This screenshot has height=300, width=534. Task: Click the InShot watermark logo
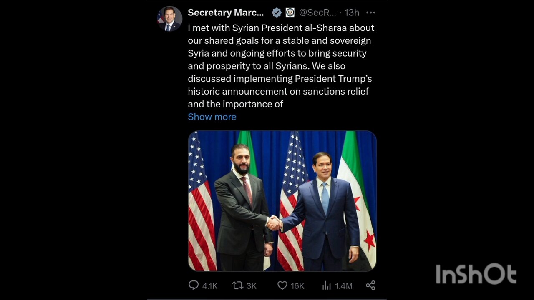pyautogui.click(x=476, y=274)
